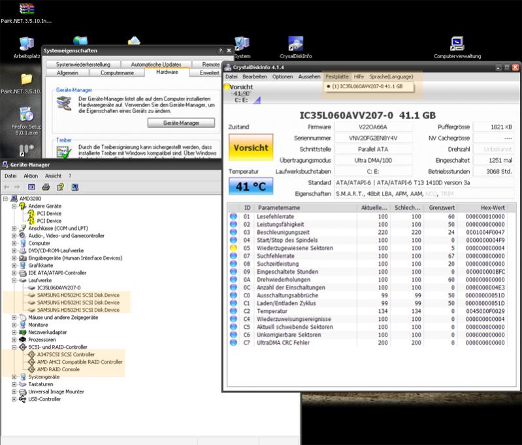Switch to the Automatische Updates tab

156,64
